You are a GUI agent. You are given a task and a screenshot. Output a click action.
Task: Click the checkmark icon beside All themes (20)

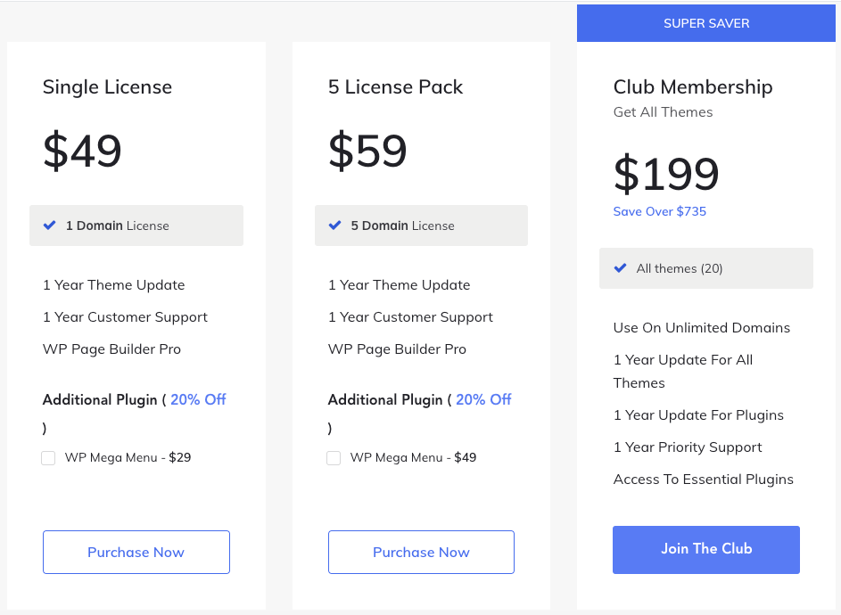(620, 268)
